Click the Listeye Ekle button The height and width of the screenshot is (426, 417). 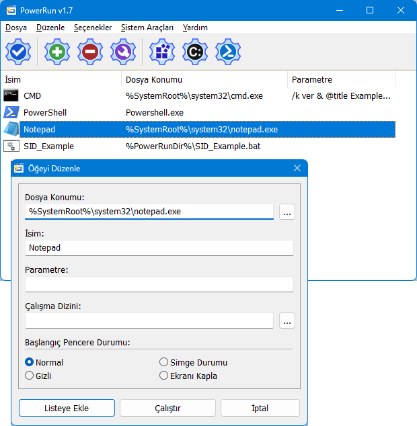67,408
